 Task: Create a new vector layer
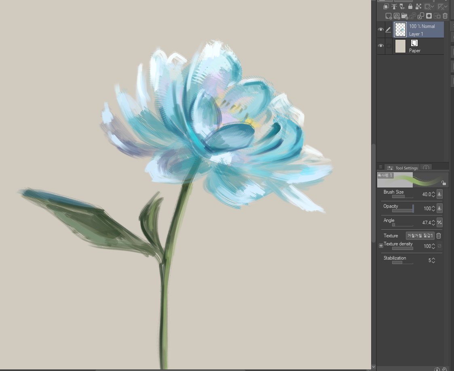[397, 16]
